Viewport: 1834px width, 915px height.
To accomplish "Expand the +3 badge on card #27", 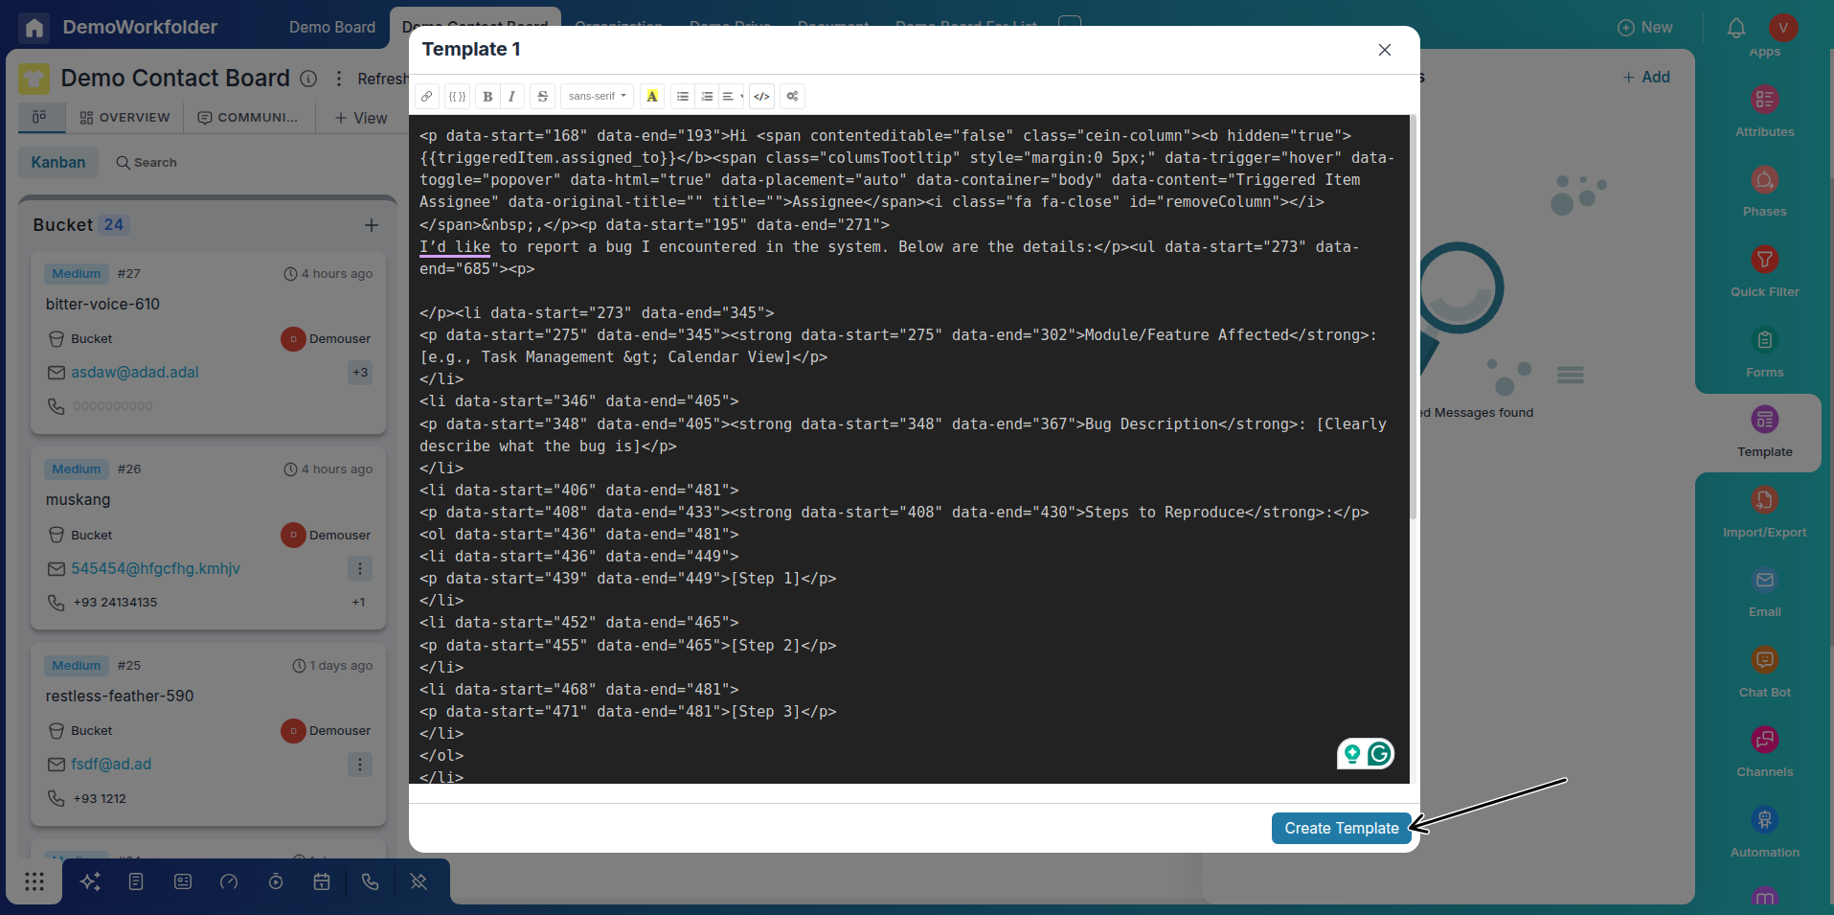I will coord(360,373).
